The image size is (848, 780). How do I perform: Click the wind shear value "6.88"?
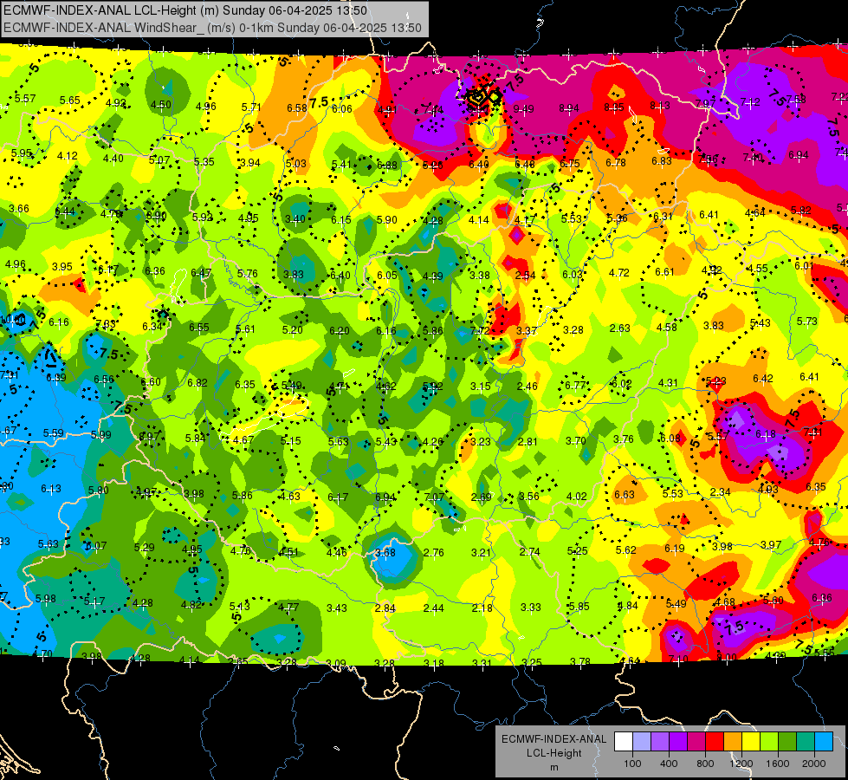tap(386, 165)
